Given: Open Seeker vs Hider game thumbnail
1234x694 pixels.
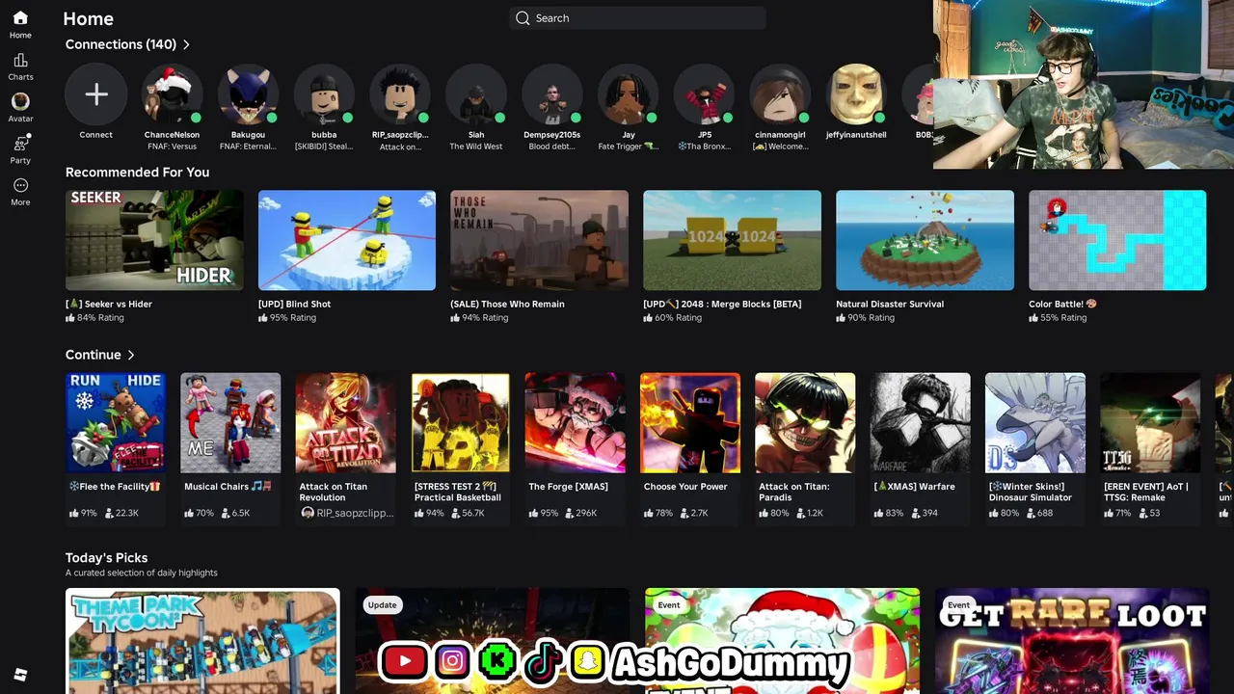Looking at the screenshot, I should pyautogui.click(x=154, y=240).
